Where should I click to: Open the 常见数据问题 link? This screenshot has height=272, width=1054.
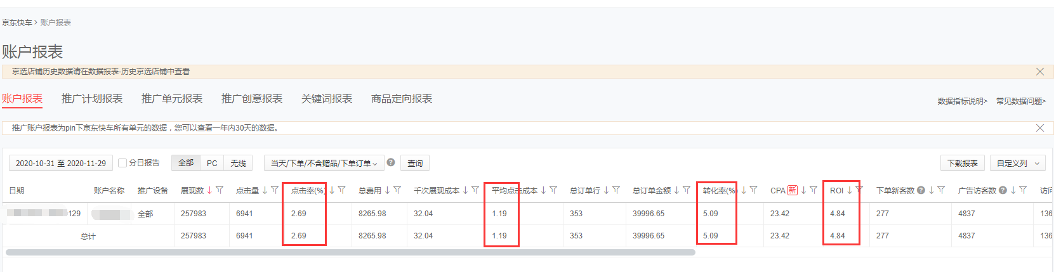coord(1021,101)
